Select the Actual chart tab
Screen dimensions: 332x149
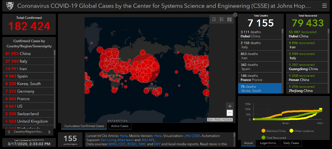(x=248, y=143)
